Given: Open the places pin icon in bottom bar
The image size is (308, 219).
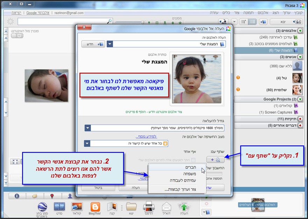Looking at the screenshot, I should (52, 196).
